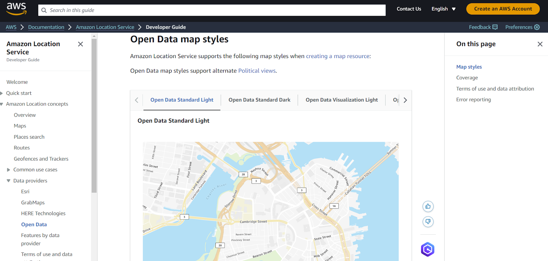Click the tab scroll right arrow
This screenshot has width=548, height=261.
click(x=405, y=100)
